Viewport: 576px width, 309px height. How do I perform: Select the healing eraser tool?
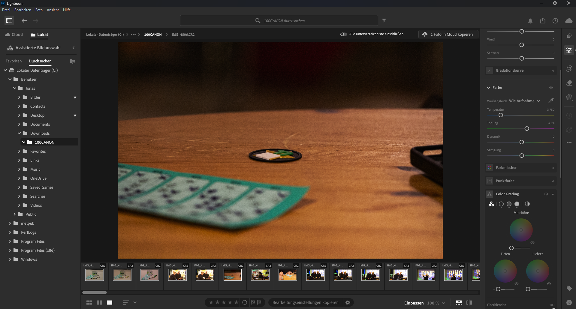[x=569, y=83]
